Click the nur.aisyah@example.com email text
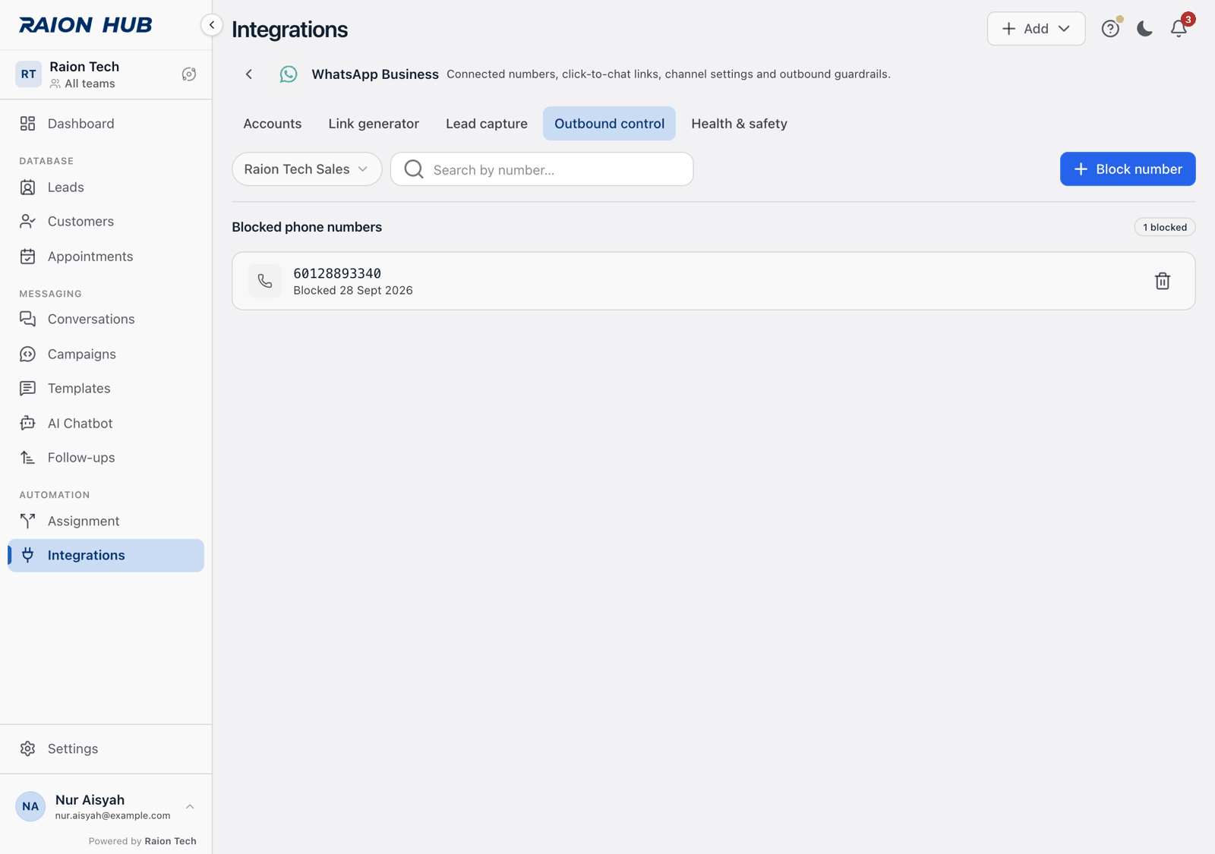 coord(112,816)
